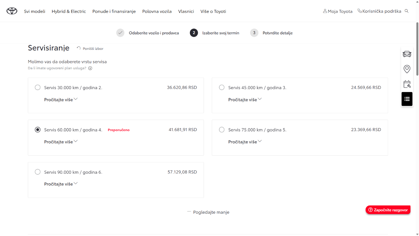419x236 pixels.
Task: Open the Svi modeli menu
Action: point(34,11)
